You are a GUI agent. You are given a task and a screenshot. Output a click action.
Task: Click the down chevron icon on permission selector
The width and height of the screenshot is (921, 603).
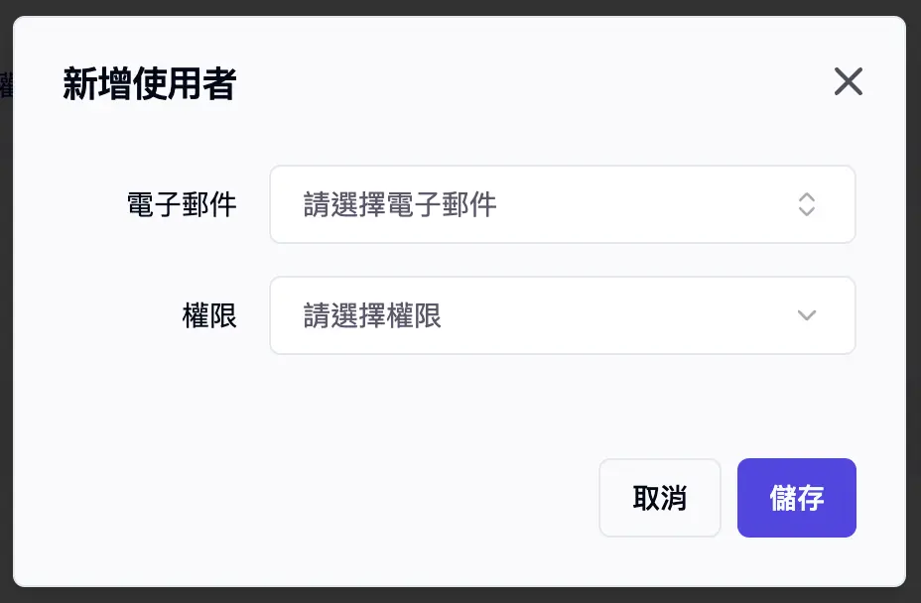tap(807, 314)
